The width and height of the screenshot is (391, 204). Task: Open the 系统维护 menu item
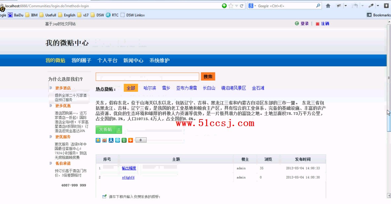(160, 60)
